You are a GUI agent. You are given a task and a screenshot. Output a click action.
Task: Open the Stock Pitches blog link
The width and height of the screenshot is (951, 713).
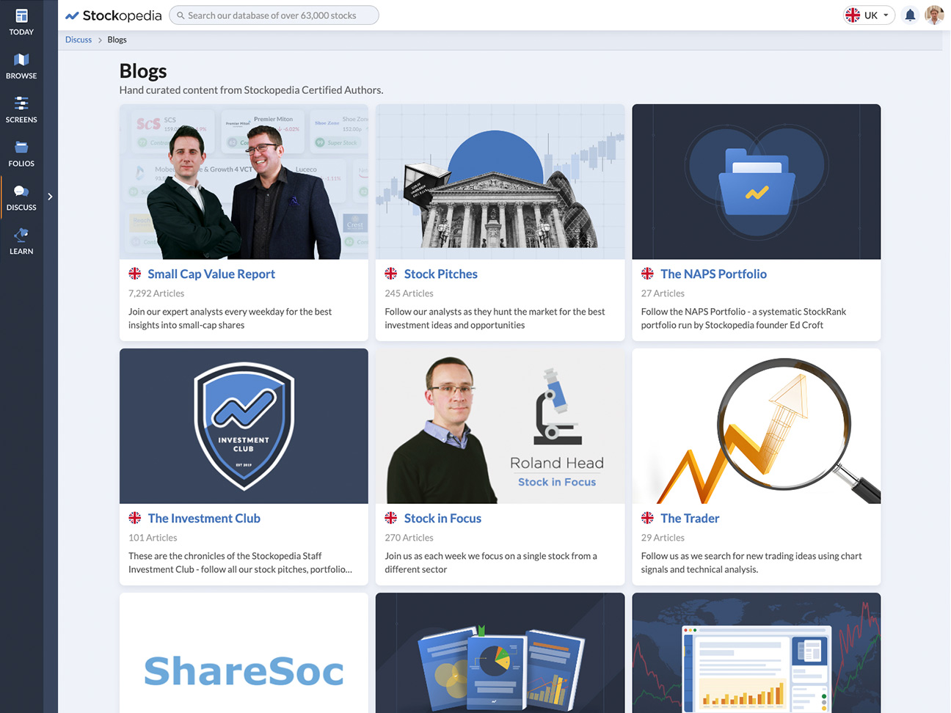[440, 274]
